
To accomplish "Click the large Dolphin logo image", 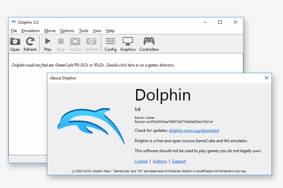I will [x=91, y=126].
